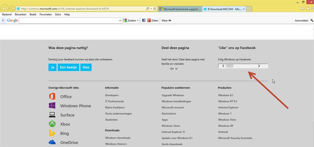Open the Kleine bedrijven link

click(x=115, y=107)
